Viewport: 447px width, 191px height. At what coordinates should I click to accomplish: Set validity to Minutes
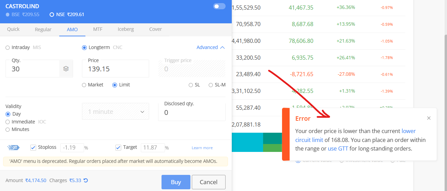point(17,129)
